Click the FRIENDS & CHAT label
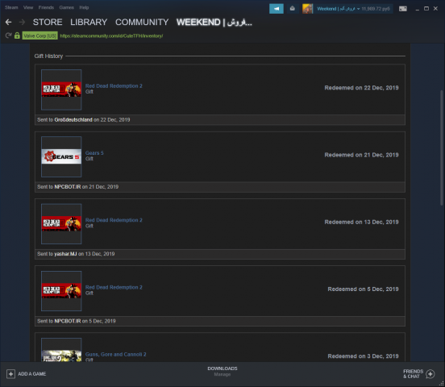This screenshot has height=387, width=445. click(414, 374)
